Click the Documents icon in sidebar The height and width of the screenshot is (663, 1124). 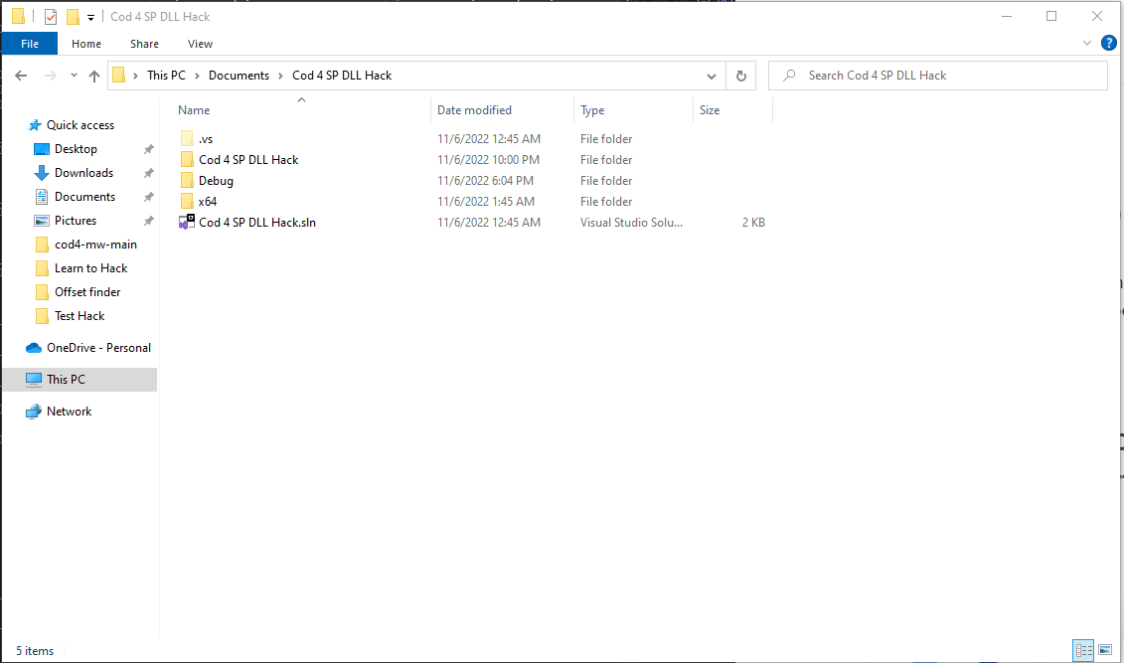tap(42, 197)
